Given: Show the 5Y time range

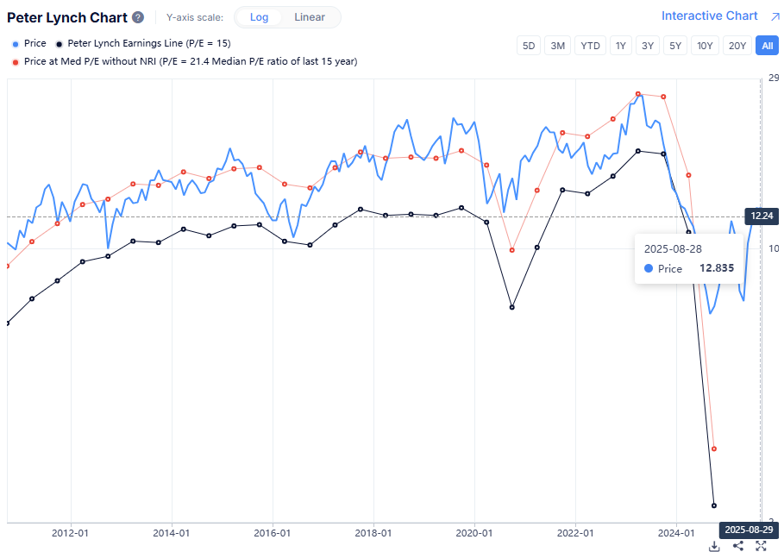Looking at the screenshot, I should (675, 46).
